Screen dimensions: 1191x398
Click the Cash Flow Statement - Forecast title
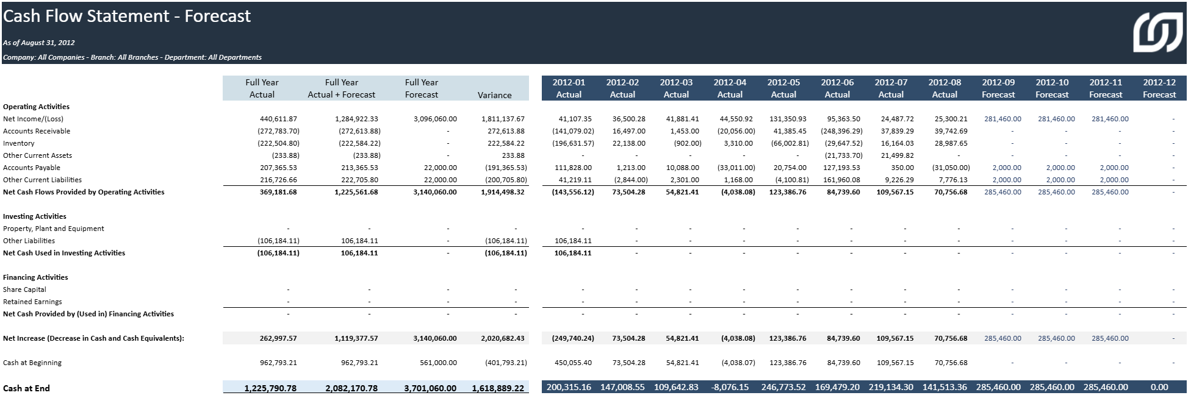tap(127, 16)
